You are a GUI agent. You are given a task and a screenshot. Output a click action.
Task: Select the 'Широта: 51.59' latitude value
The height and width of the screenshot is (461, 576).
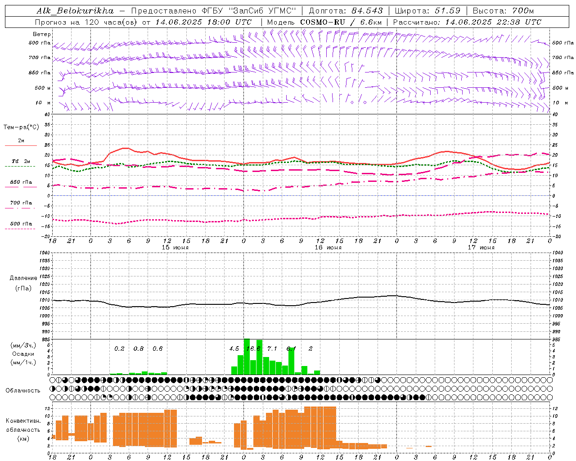point(427,11)
